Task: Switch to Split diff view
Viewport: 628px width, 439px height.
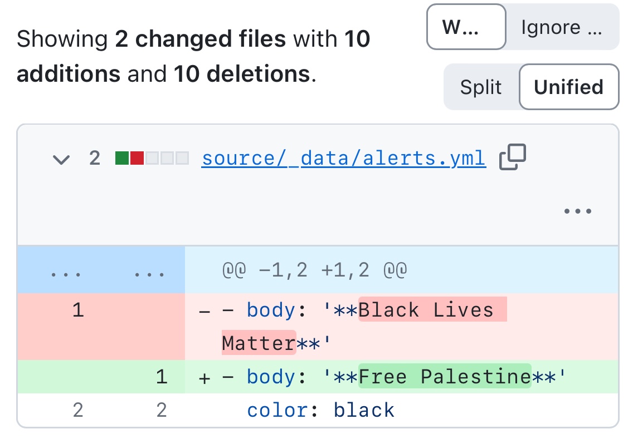Action: coord(480,87)
